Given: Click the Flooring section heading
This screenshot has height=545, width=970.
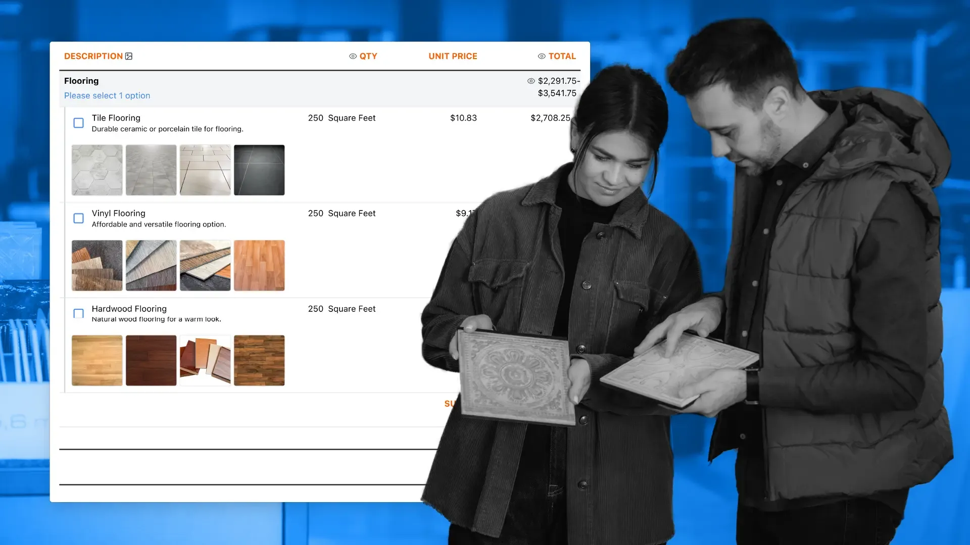Looking at the screenshot, I should (81, 81).
